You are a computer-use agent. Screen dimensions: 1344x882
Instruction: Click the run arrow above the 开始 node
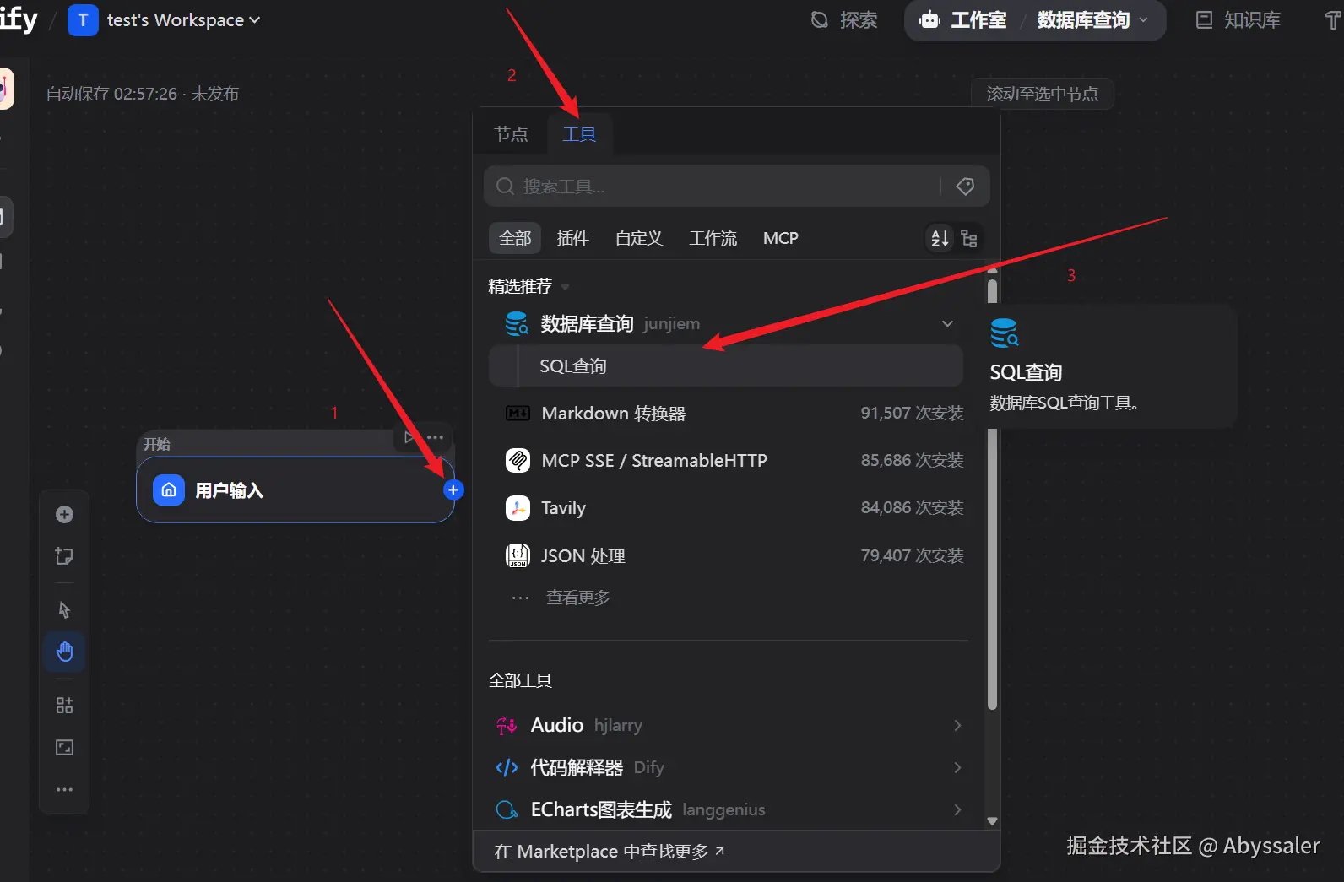(x=409, y=437)
